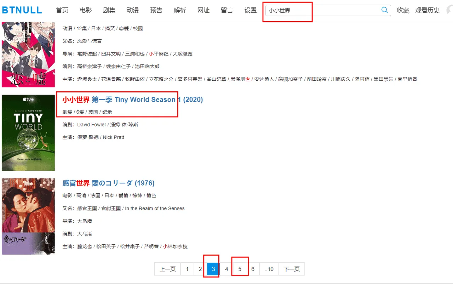Viewport: 453px width, 284px height.
Task: Click the cast name 花泽香菜
Action: pyautogui.click(x=111, y=79)
